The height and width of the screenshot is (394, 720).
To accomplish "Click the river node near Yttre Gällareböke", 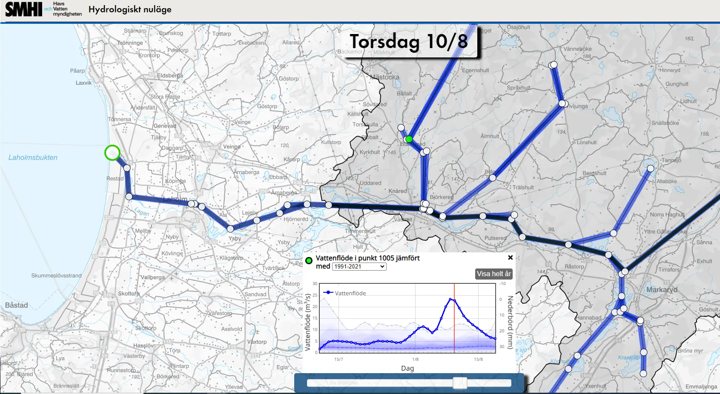I will pos(614,233).
